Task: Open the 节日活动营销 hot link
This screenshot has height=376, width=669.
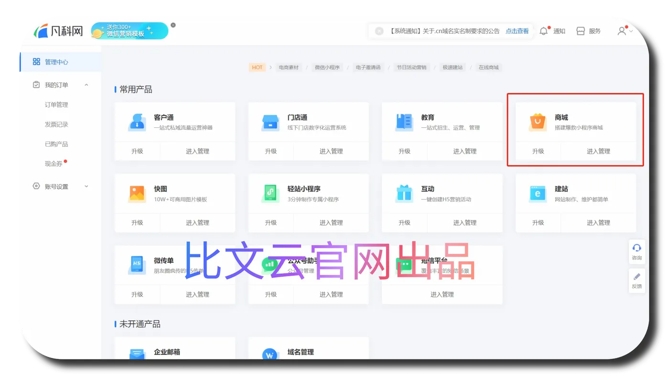Action: point(411,67)
